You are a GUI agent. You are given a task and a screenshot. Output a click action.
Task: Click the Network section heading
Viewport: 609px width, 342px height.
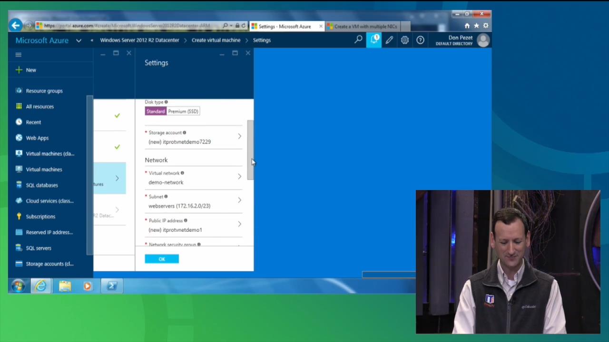[156, 160]
